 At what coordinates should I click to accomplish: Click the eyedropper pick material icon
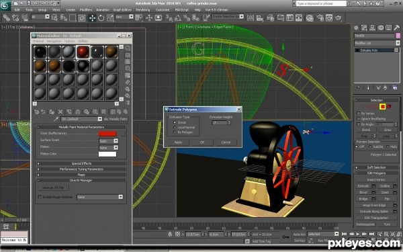56,119
